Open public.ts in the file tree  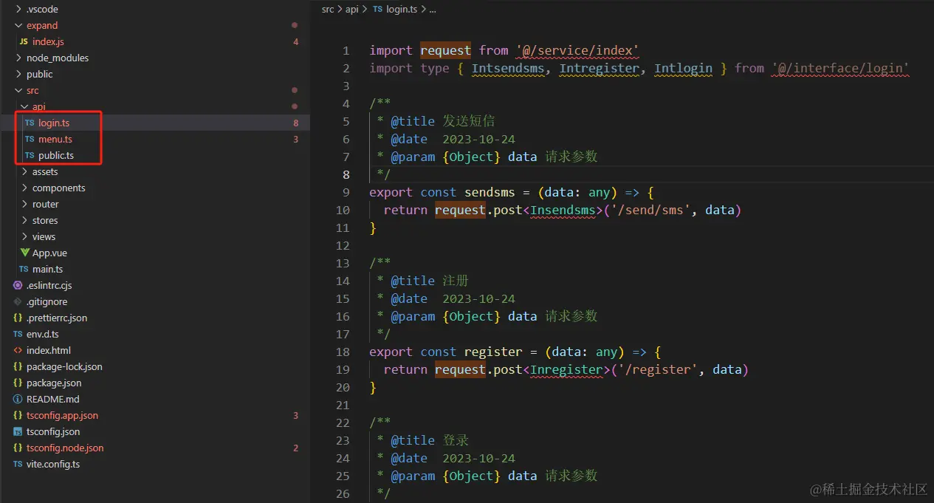tap(56, 156)
